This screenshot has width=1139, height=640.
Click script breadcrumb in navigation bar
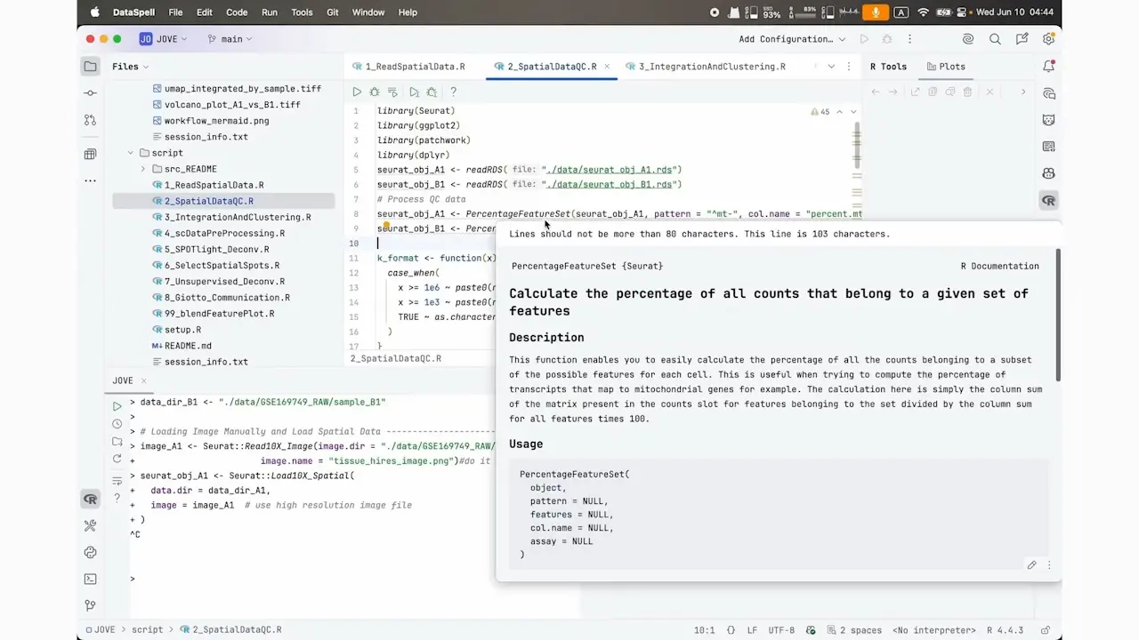[147, 629]
